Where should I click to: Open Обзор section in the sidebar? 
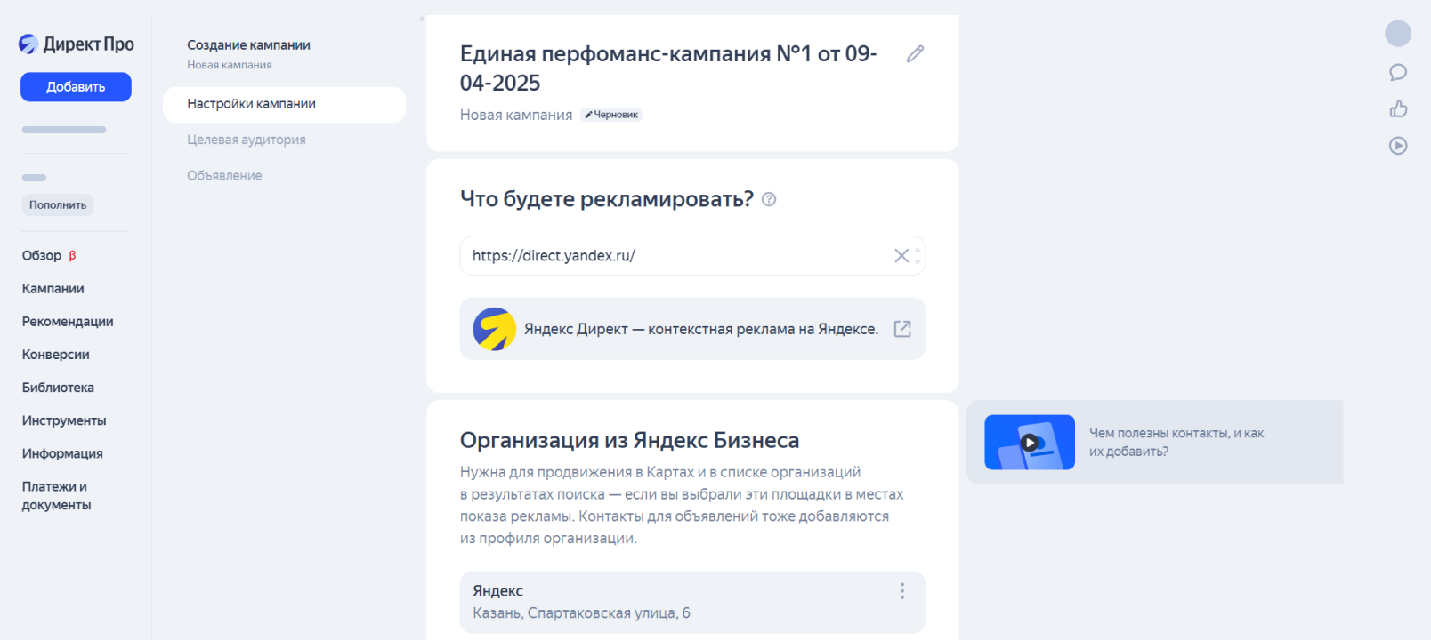coord(42,256)
